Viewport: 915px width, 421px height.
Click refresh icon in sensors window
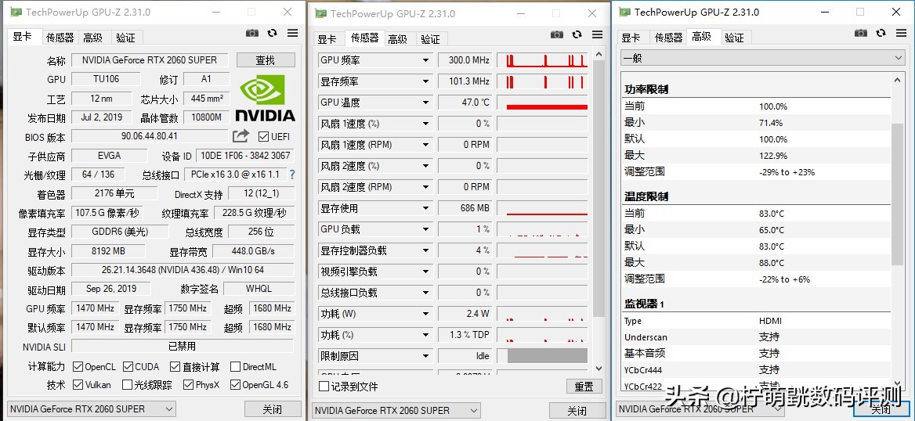[x=577, y=34]
